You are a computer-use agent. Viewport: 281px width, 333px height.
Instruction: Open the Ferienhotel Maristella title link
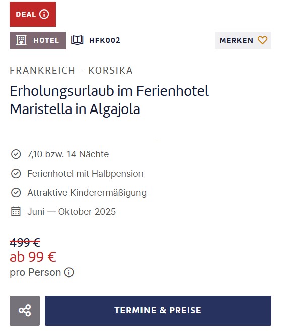pos(109,100)
